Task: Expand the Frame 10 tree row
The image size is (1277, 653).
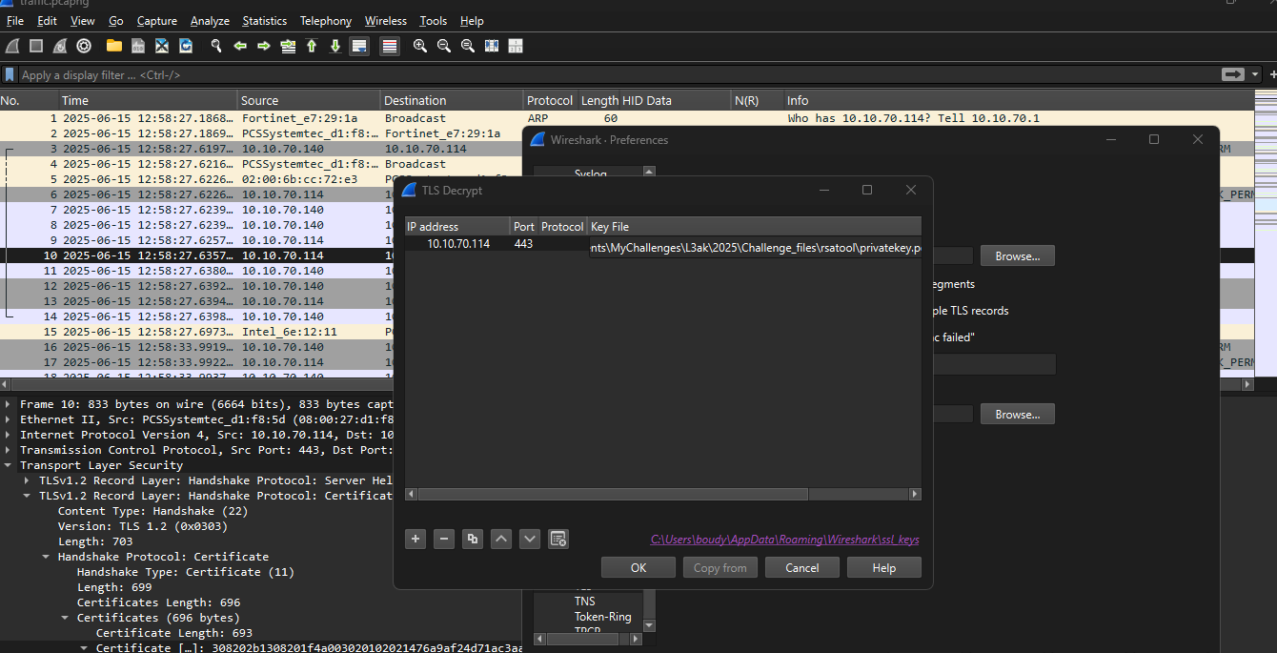Action: [10, 404]
